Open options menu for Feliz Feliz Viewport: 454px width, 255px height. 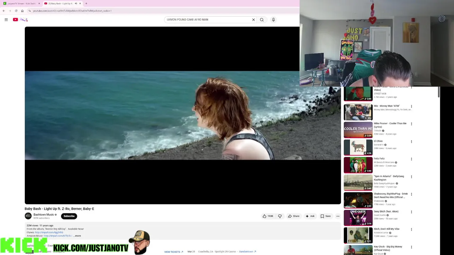(411, 159)
